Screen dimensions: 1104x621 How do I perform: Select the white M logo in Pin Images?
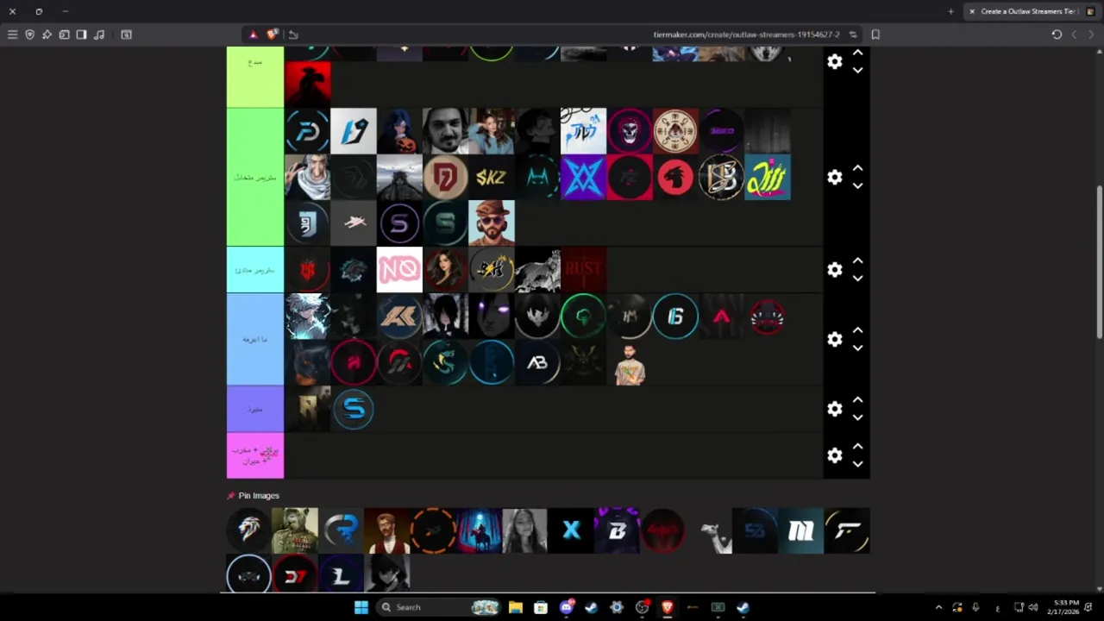800,530
